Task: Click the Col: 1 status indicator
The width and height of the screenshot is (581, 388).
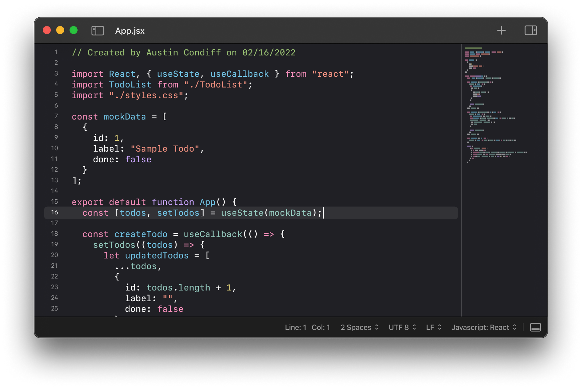Action: 321,327
